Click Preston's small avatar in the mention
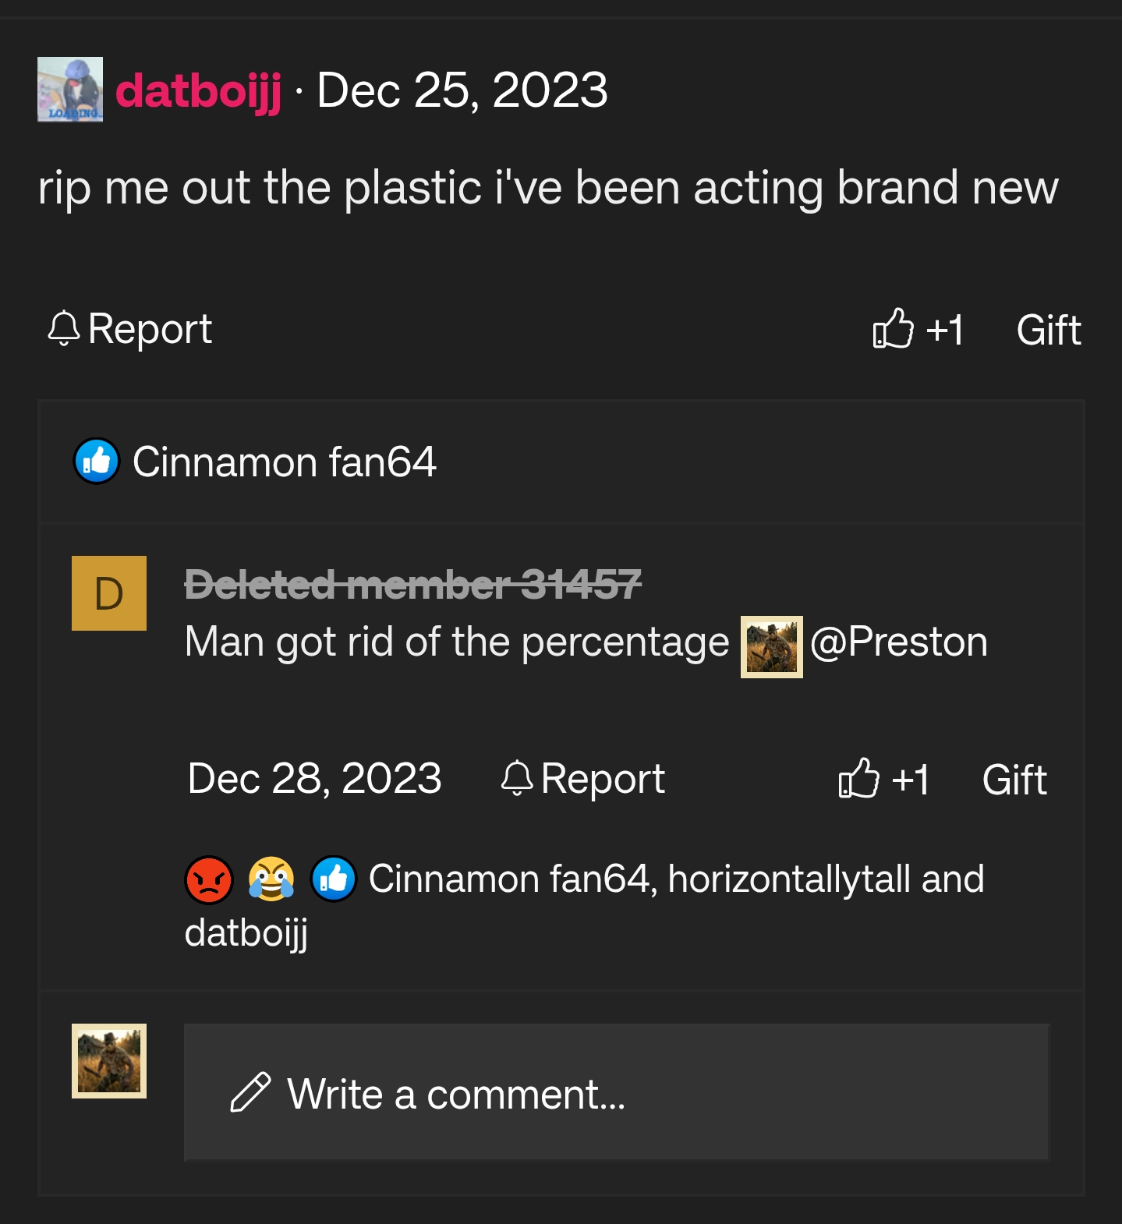Image resolution: width=1122 pixels, height=1224 pixels. pos(771,647)
